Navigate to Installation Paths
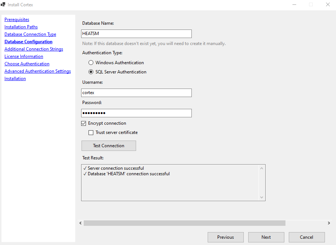The image size is (336, 245). [21, 27]
